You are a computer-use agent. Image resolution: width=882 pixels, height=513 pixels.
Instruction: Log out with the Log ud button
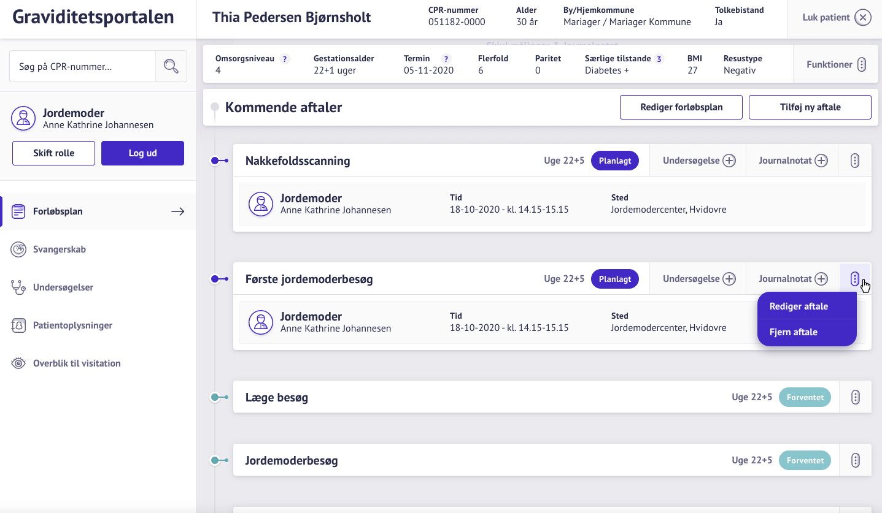142,153
